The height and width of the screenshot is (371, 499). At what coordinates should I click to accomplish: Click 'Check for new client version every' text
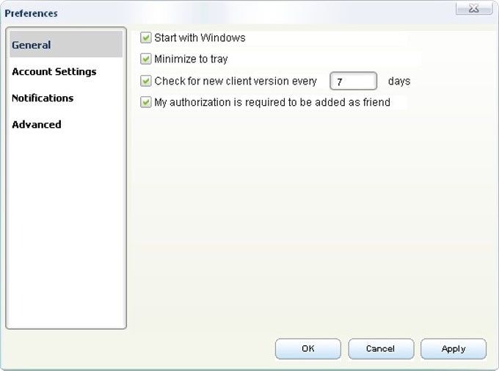pyautogui.click(x=236, y=81)
